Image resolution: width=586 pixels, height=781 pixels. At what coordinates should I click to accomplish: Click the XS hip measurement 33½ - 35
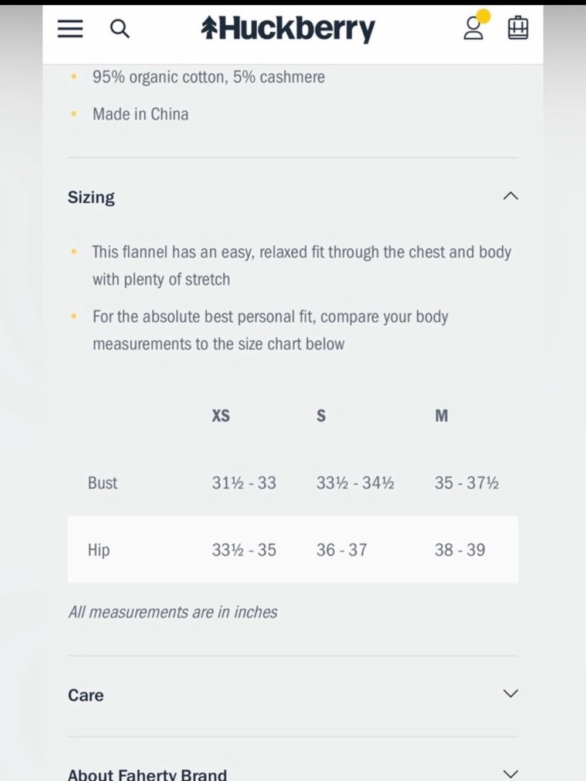[244, 550]
